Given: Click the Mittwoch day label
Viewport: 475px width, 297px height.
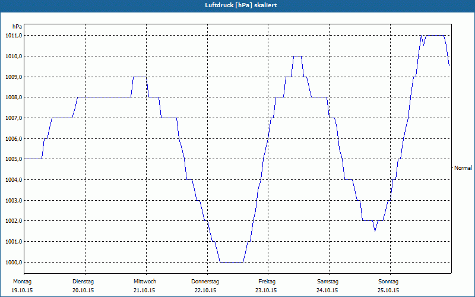Looking at the screenshot, I should [145, 282].
